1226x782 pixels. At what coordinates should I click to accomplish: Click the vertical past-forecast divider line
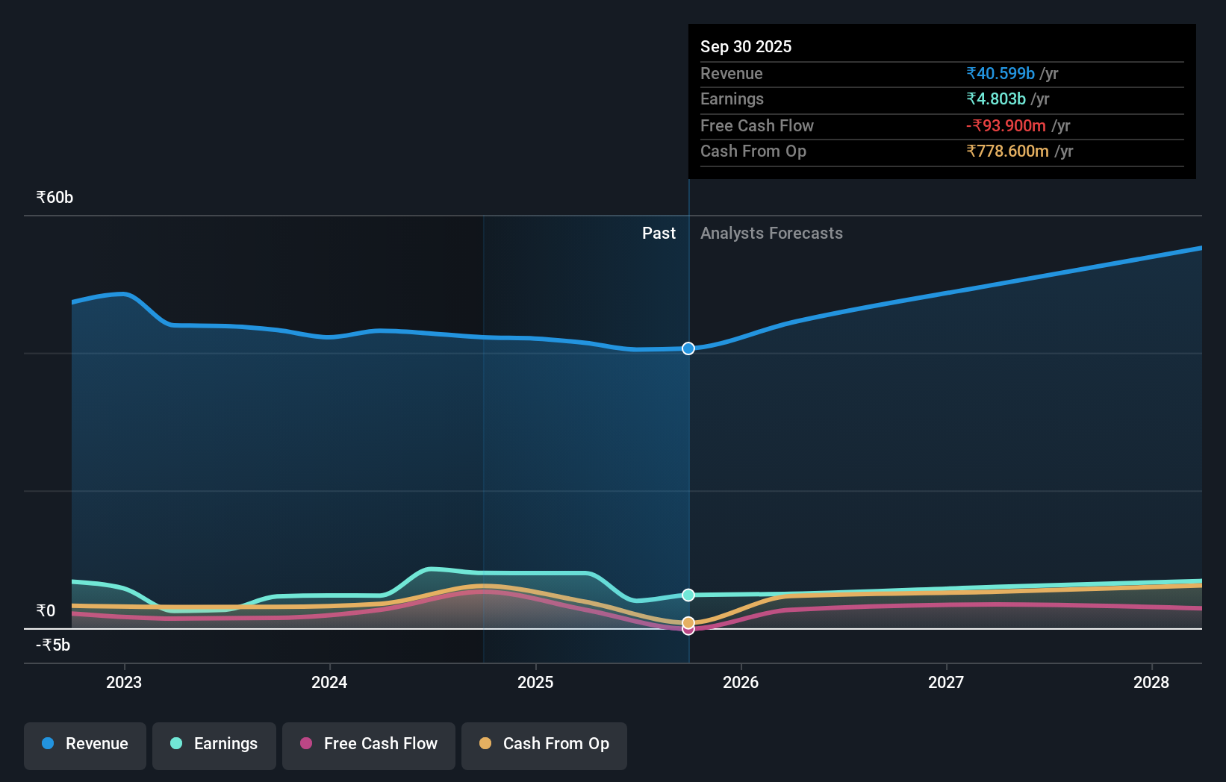[x=688, y=448]
